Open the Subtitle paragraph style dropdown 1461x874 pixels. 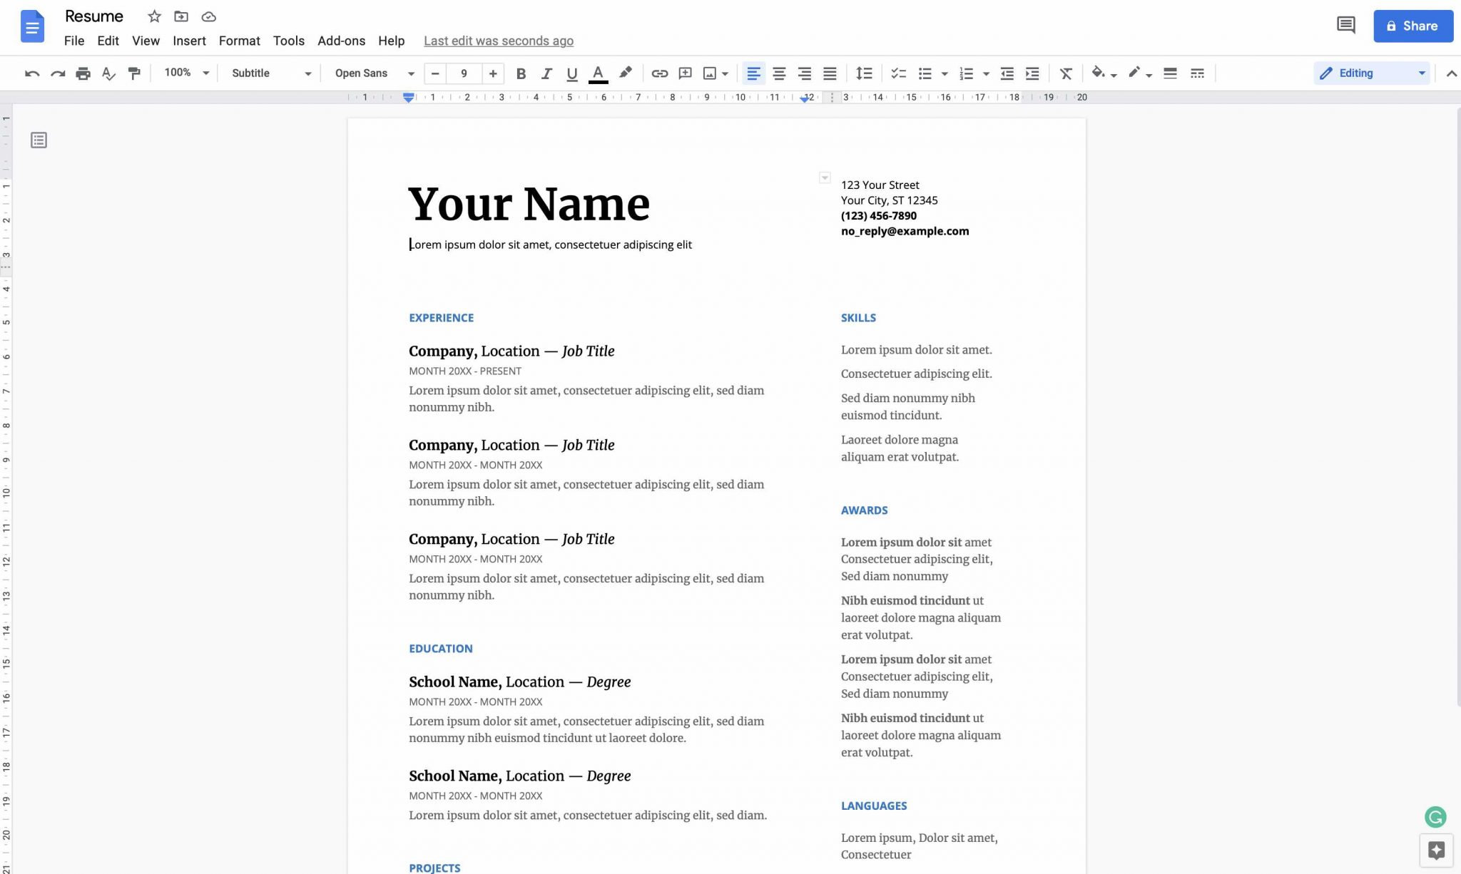(271, 73)
